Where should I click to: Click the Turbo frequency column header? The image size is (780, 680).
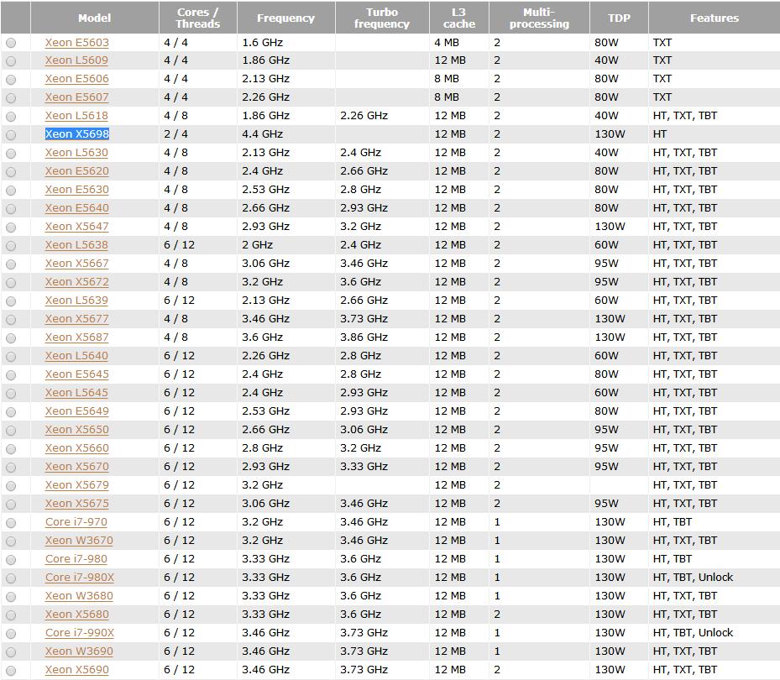click(382, 18)
